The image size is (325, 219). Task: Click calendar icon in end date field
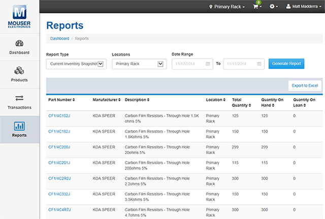pos(259,64)
